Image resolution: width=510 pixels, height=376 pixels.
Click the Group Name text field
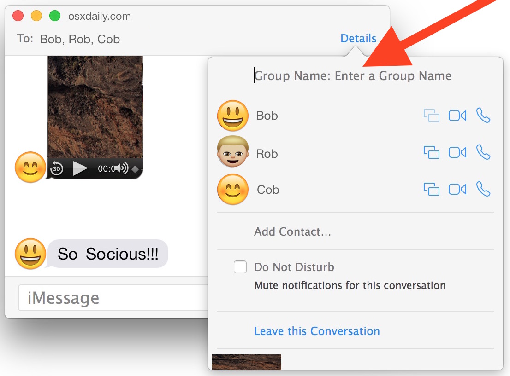[353, 75]
